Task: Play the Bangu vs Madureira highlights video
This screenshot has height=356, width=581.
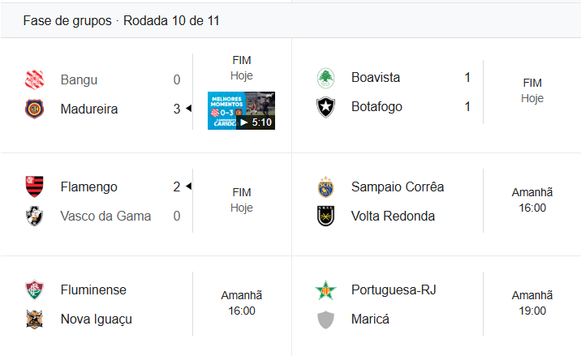Action: tap(241, 111)
